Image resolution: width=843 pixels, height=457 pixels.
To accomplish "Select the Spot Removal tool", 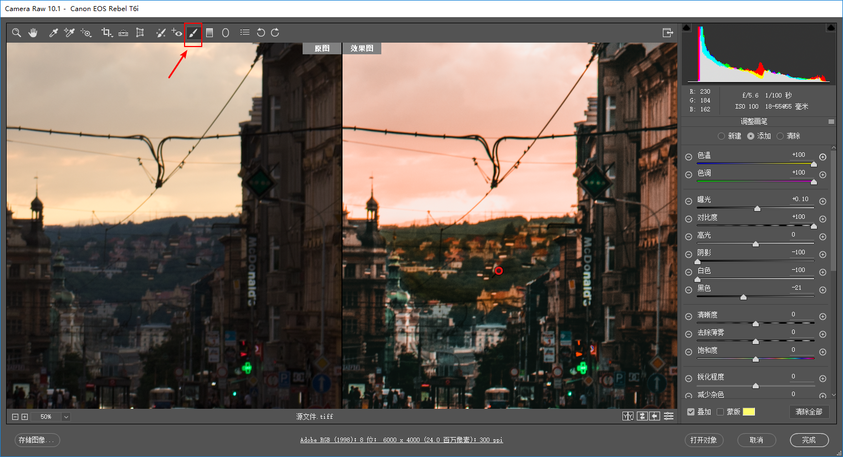I will 161,33.
